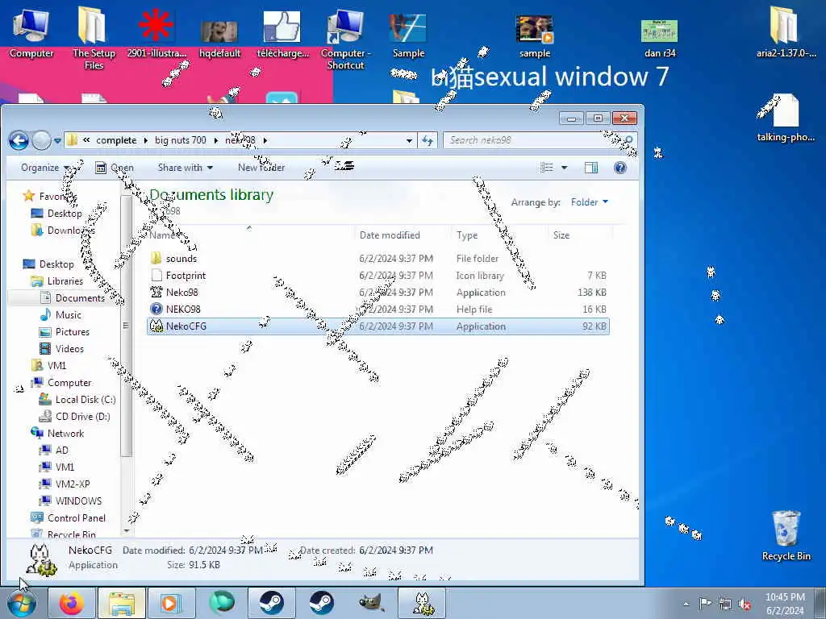Select the 2901-illustra red asterisk desktop file
The height and width of the screenshot is (619, 826).
click(x=156, y=32)
